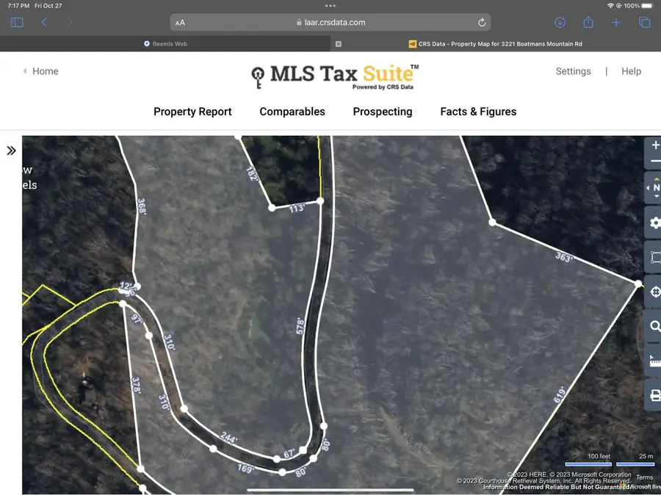This screenshot has height=495, width=661.
Task: Toggle the Safari sidebar
Action: (16, 22)
